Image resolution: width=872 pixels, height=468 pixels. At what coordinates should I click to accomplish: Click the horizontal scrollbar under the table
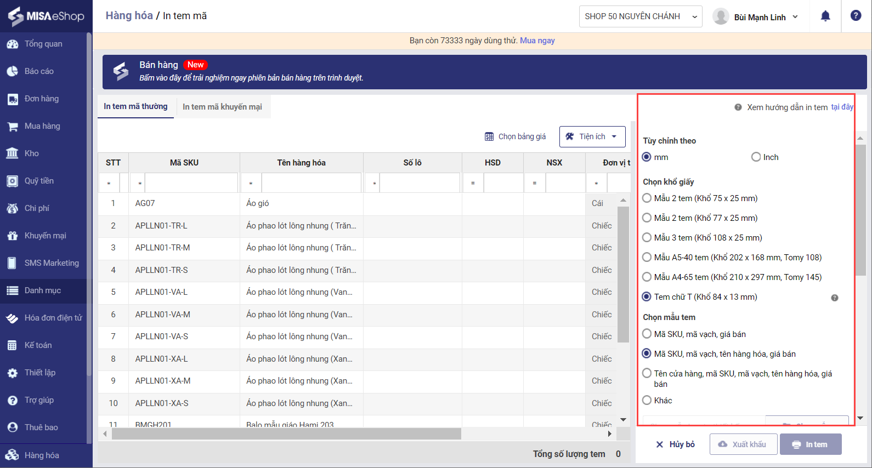click(286, 434)
